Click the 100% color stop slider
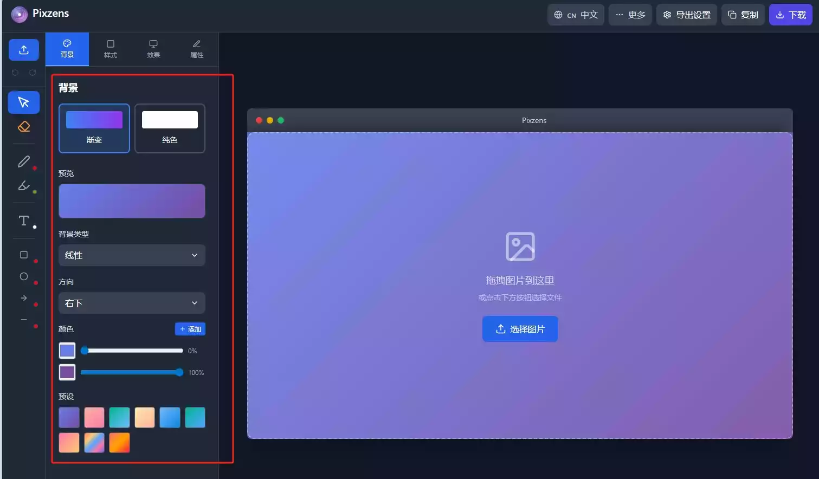Viewport: 819px width, 479px height. (132, 372)
